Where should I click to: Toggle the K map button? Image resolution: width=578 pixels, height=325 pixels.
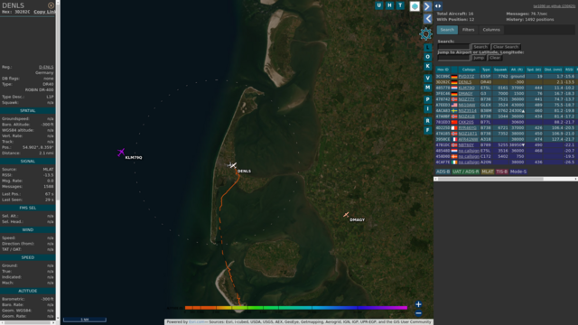[427, 66]
